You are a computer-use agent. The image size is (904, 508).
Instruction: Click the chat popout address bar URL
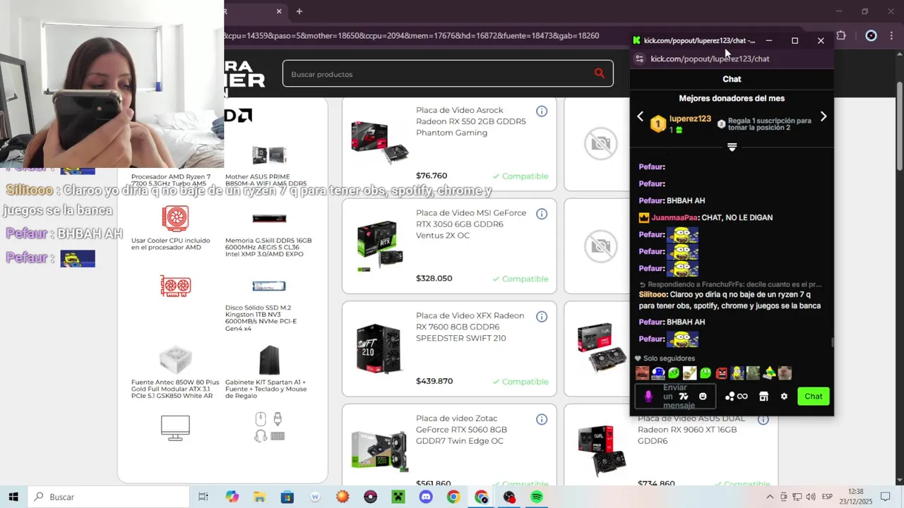click(x=710, y=59)
